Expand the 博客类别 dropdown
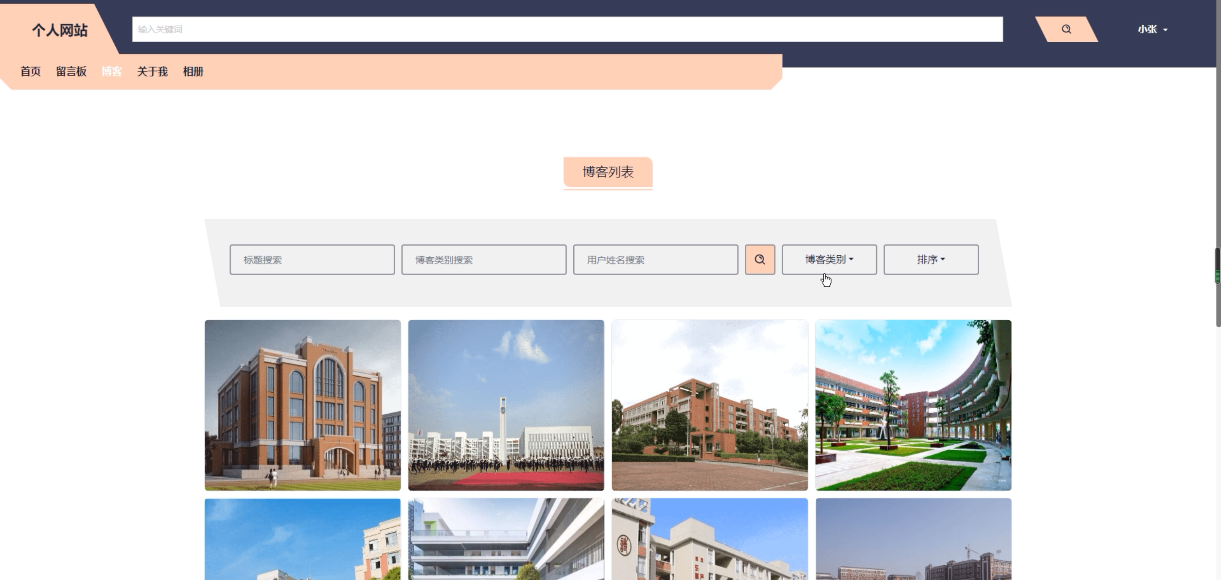 pyautogui.click(x=829, y=259)
